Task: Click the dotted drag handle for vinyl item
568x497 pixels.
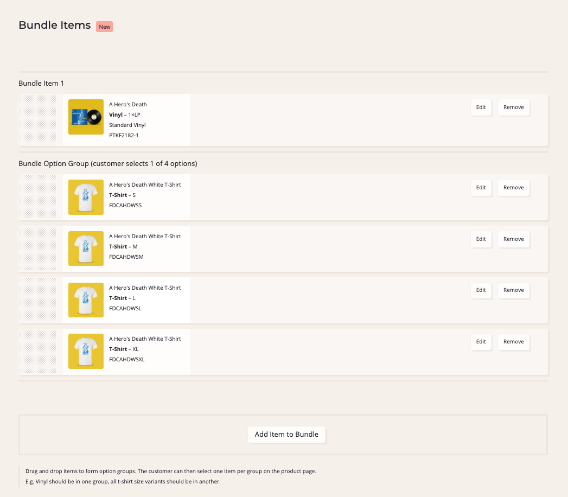Action: 37,120
